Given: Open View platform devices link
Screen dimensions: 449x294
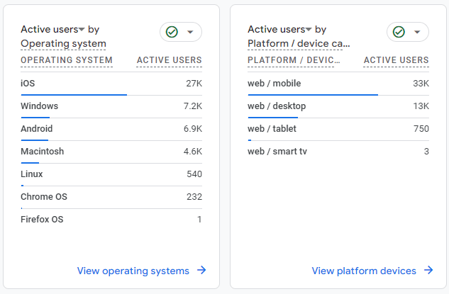Looking at the screenshot, I should (x=364, y=271).
